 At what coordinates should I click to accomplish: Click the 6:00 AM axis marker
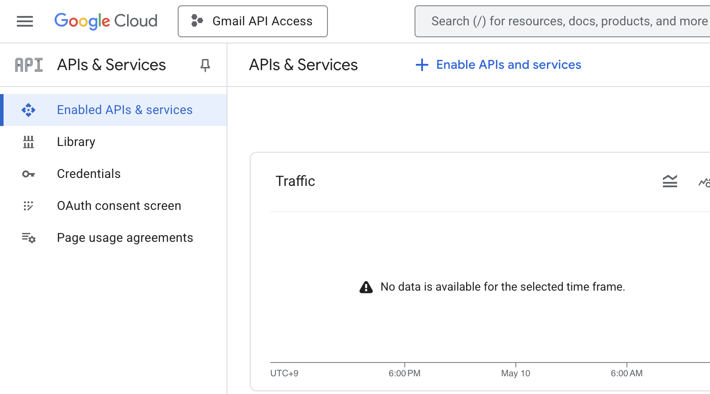click(627, 373)
